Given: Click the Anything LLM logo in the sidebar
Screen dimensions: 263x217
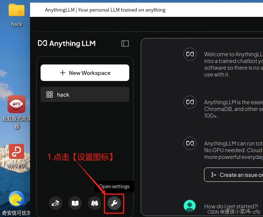Looking at the screenshot, I should point(67,43).
